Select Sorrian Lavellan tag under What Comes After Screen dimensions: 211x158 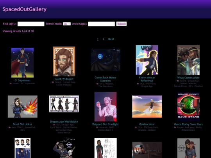click(x=188, y=83)
